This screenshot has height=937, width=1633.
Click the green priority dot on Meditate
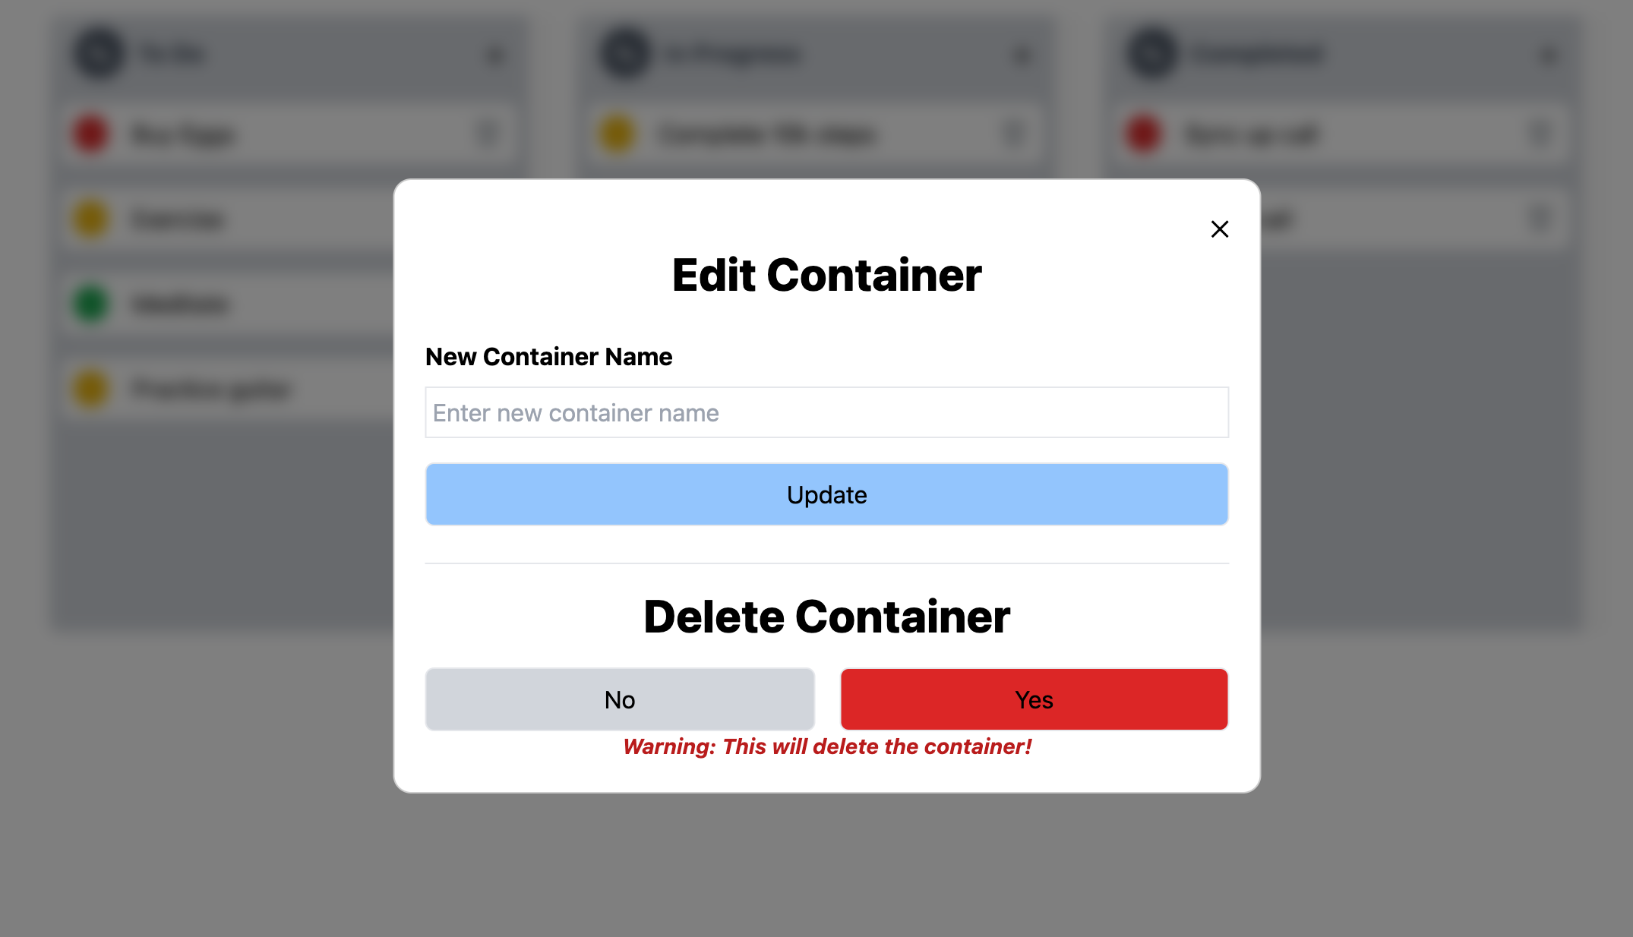coord(90,304)
